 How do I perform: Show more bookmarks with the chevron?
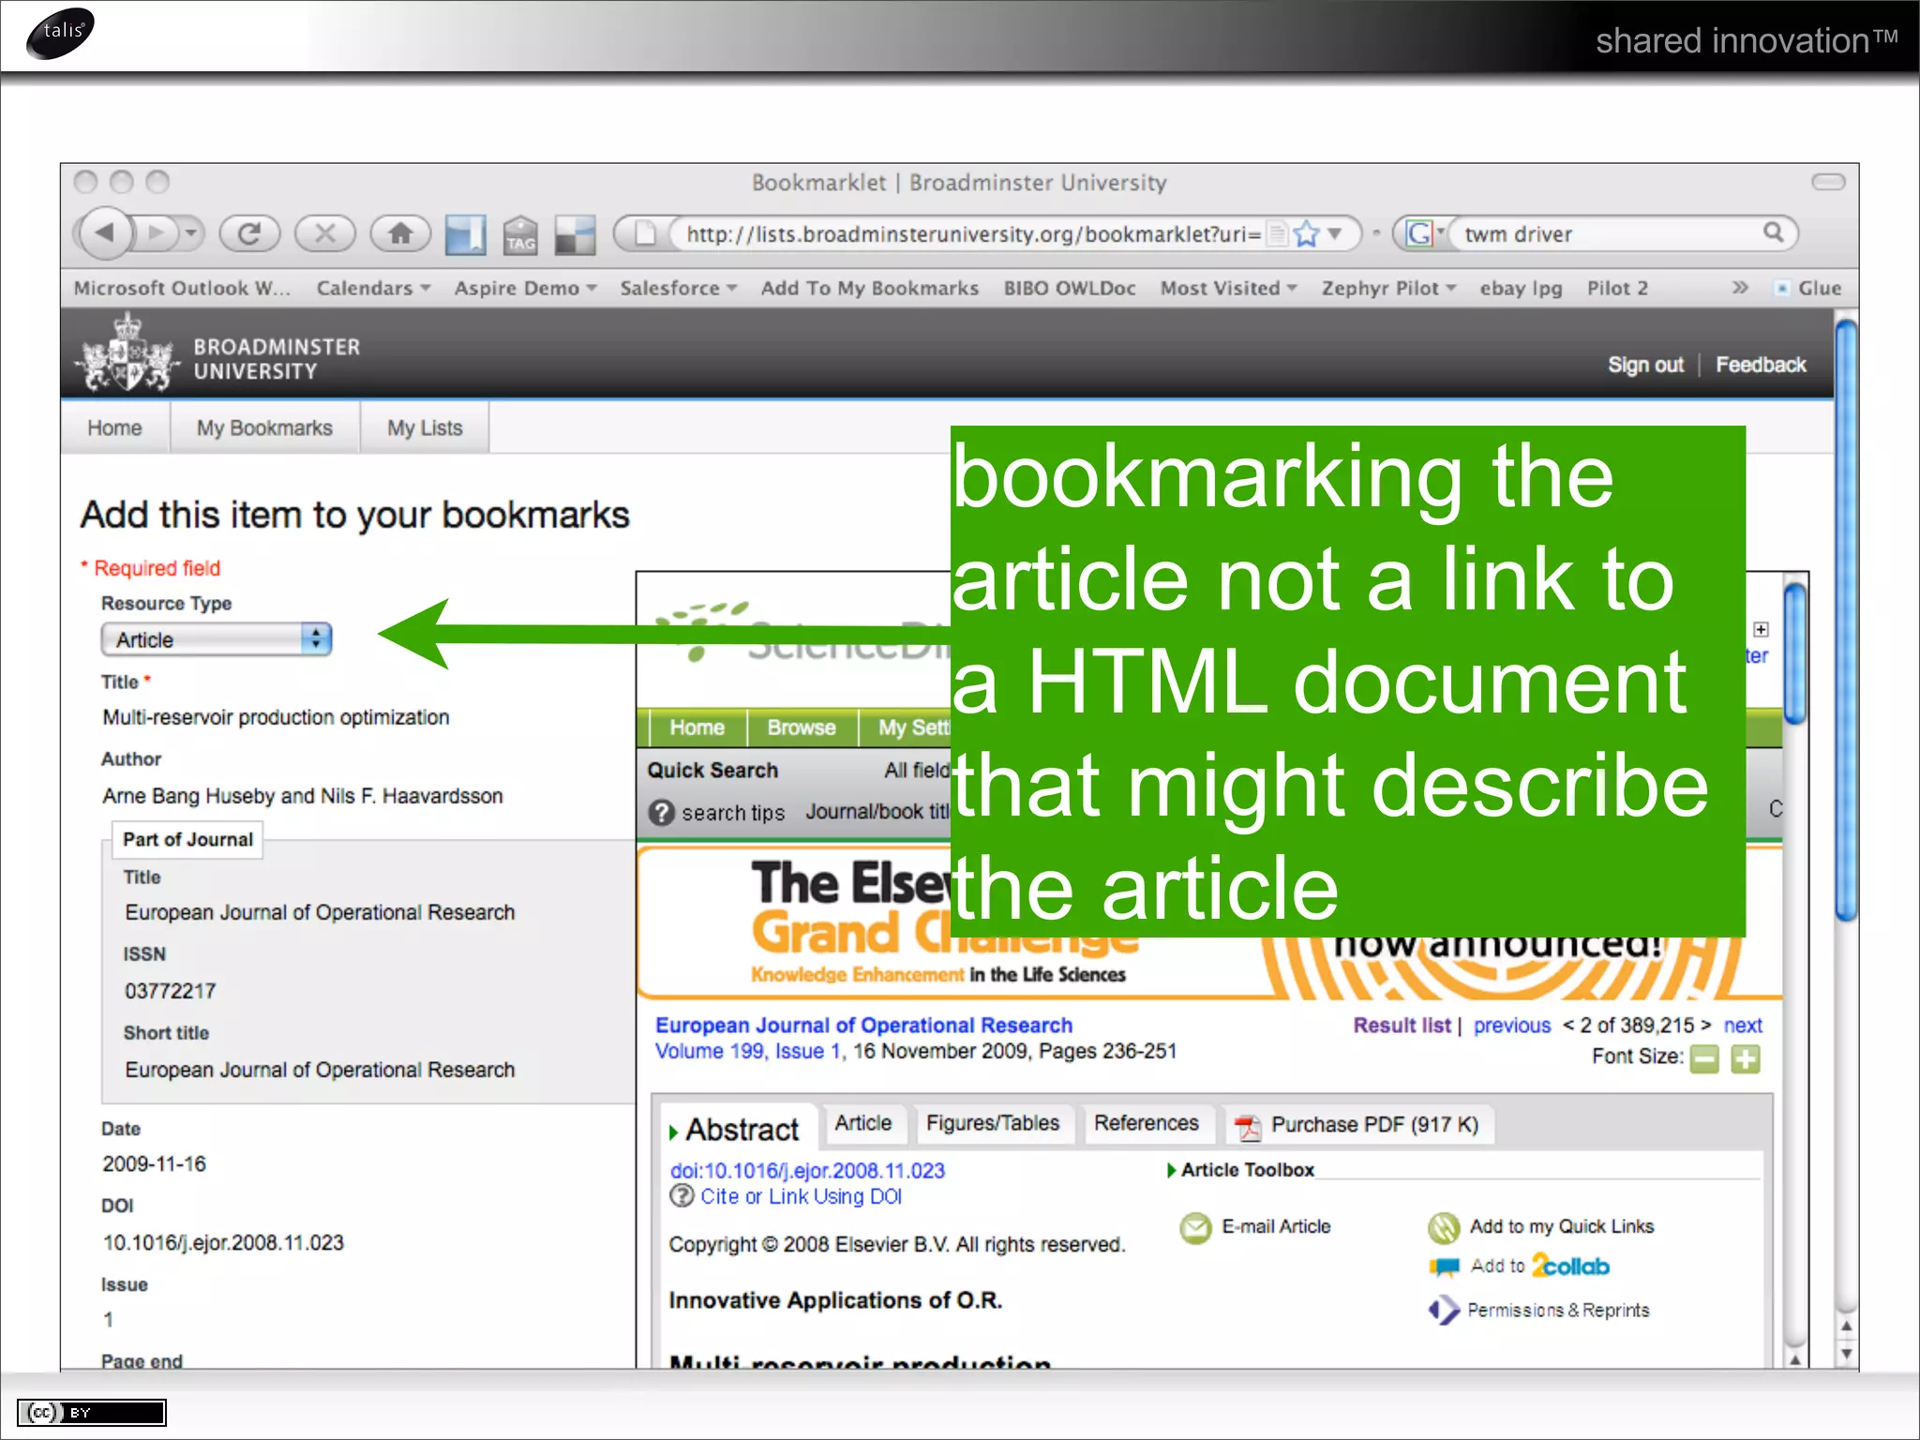pyautogui.click(x=1740, y=287)
